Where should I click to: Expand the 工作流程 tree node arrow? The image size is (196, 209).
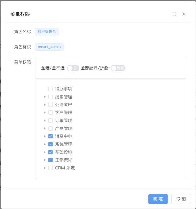45,160
